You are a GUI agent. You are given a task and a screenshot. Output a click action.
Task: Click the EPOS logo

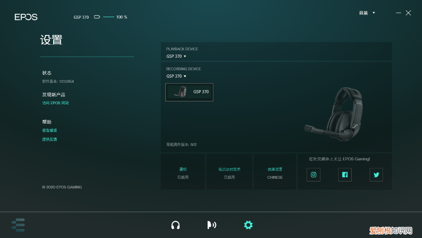point(26,17)
